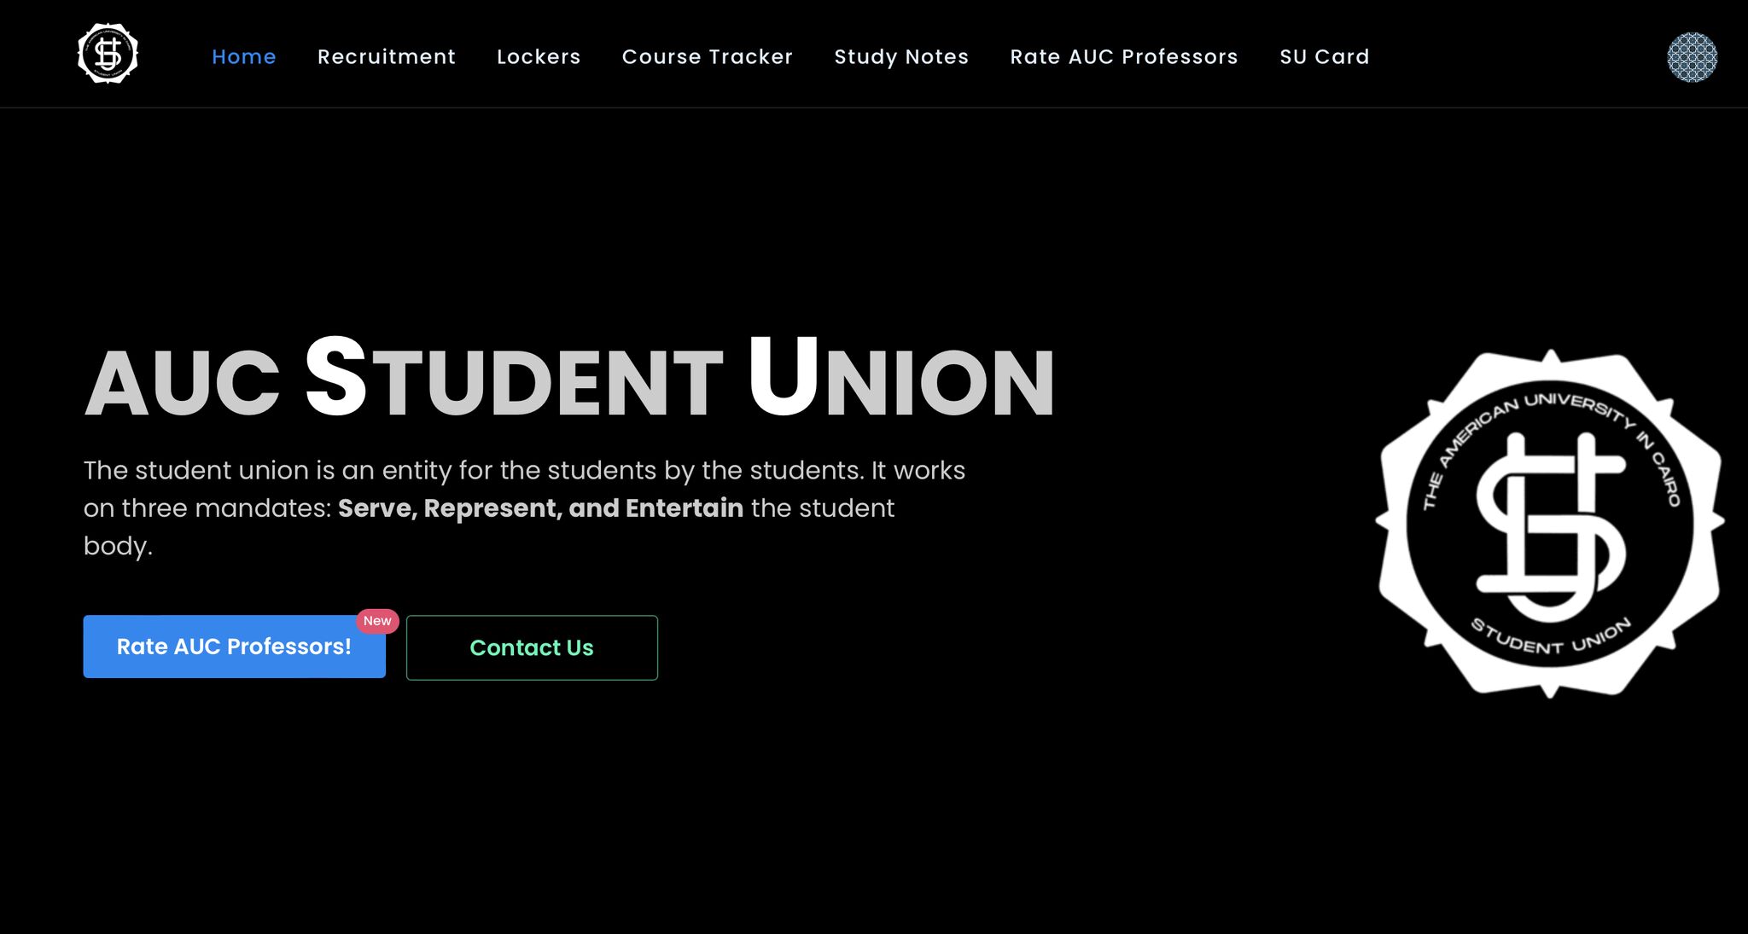Image resolution: width=1748 pixels, height=934 pixels.
Task: Click the bold text Serve, Represent, and Entertain
Action: tap(540, 508)
